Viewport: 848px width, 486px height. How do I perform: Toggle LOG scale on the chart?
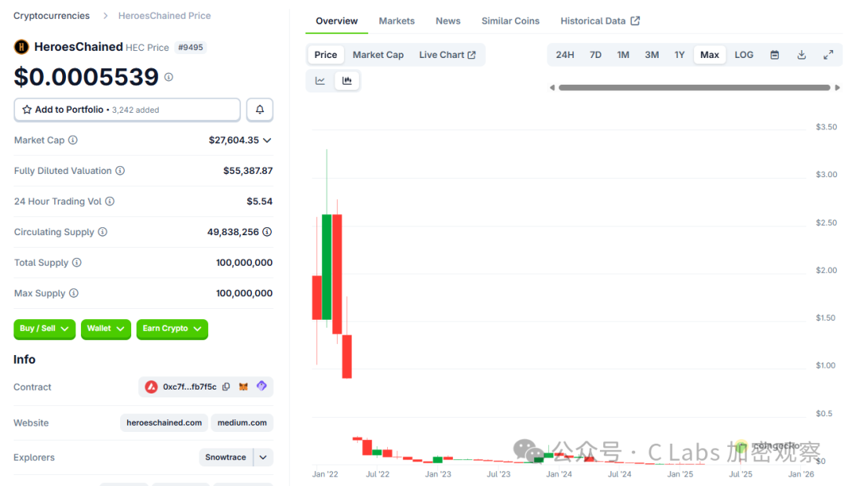point(744,55)
